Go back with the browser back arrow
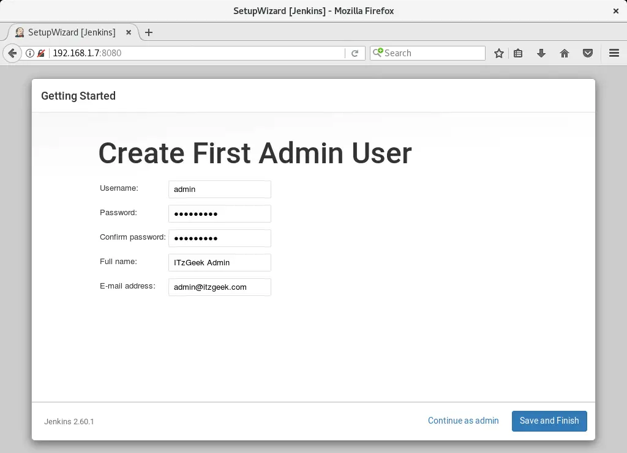This screenshot has width=627, height=453. [12, 53]
